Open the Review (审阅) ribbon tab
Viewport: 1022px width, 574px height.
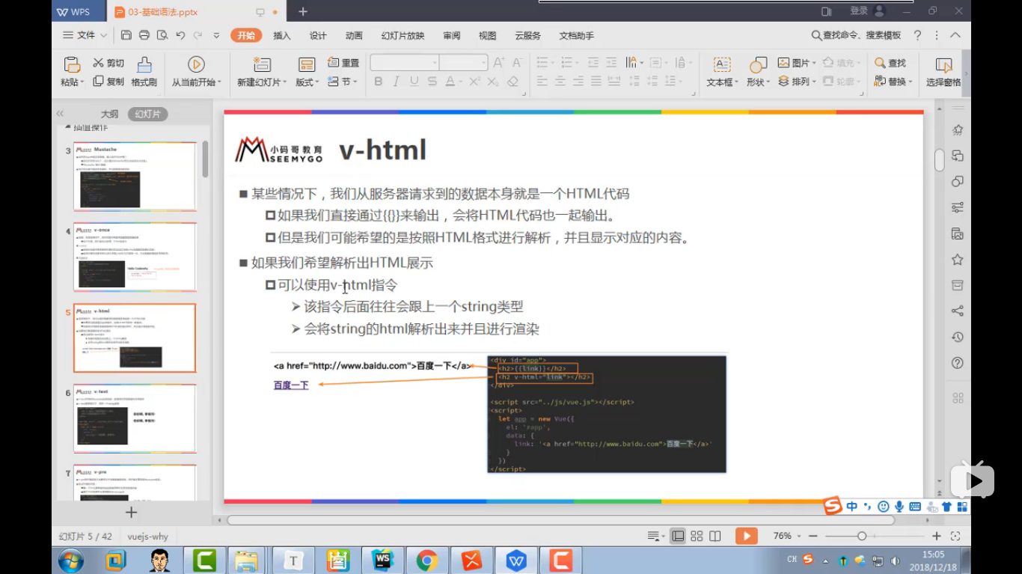(x=451, y=35)
